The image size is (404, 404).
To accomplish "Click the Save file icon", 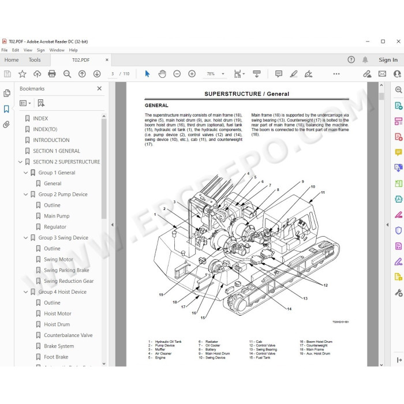I will 8,74.
